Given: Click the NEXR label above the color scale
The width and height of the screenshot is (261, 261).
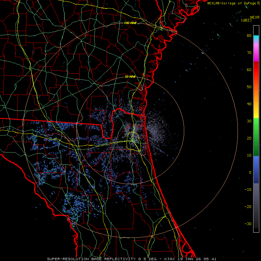Looking at the screenshot, I should coord(255,17).
